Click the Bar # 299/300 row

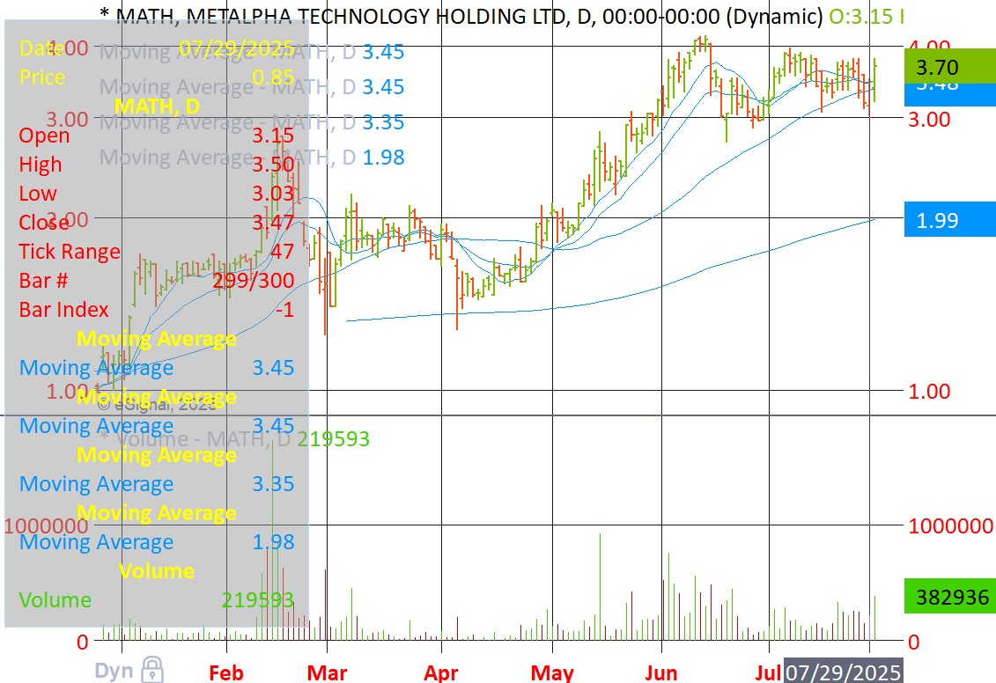156,281
